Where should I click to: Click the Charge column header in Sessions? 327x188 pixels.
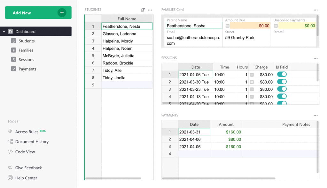coord(261,67)
